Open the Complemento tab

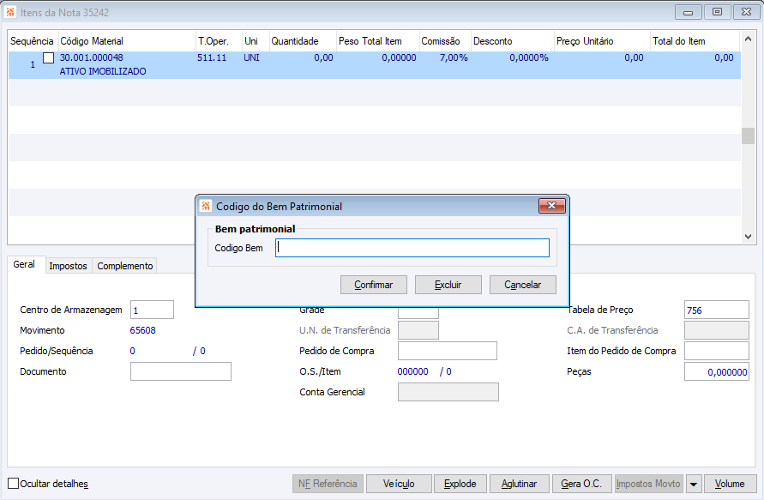click(124, 266)
